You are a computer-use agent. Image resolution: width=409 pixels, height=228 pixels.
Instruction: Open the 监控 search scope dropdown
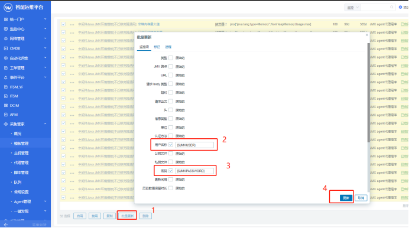[352, 8]
